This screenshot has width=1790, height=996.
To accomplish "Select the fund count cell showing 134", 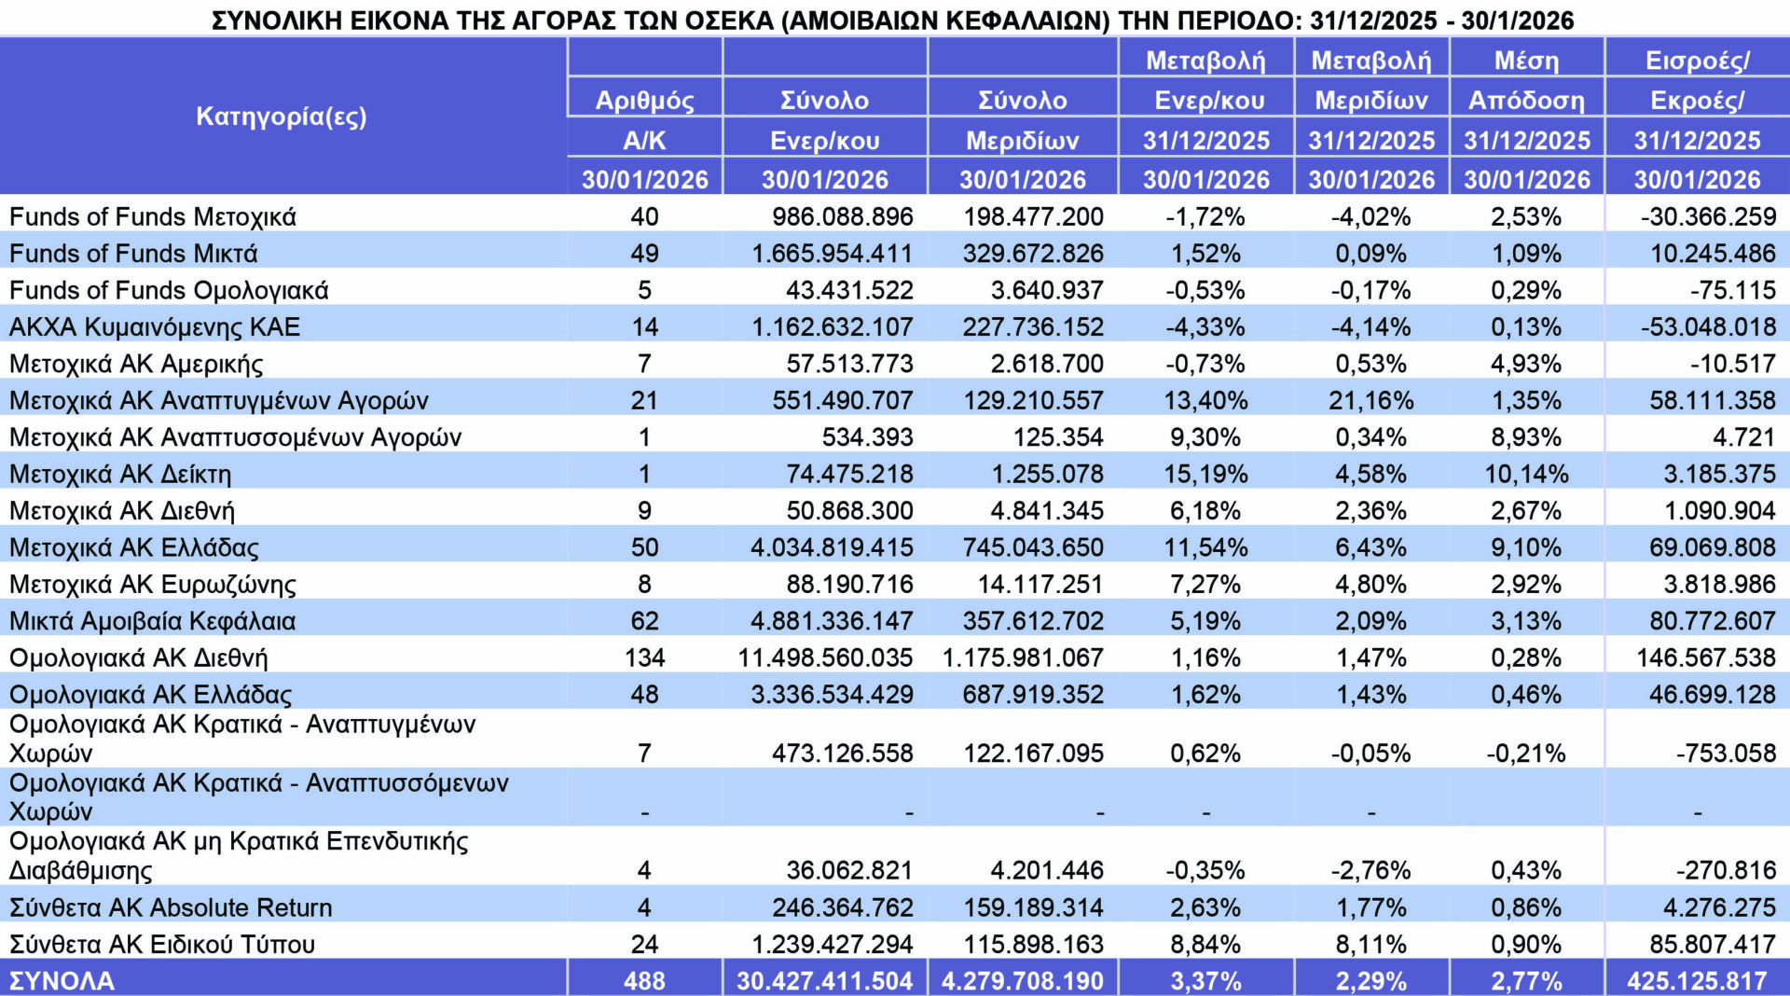I will click(644, 657).
